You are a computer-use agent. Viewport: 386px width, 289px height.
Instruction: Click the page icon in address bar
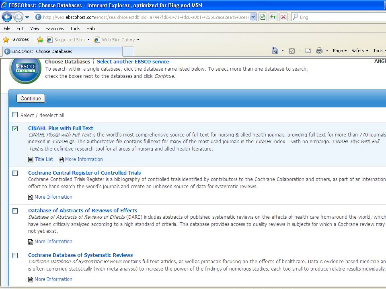point(38,17)
